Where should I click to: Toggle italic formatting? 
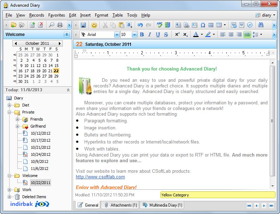pos(150,35)
